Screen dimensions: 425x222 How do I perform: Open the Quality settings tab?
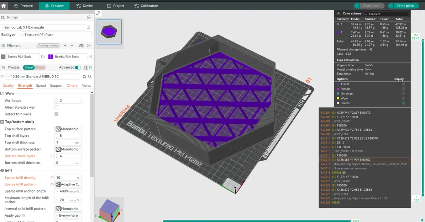click(8, 86)
